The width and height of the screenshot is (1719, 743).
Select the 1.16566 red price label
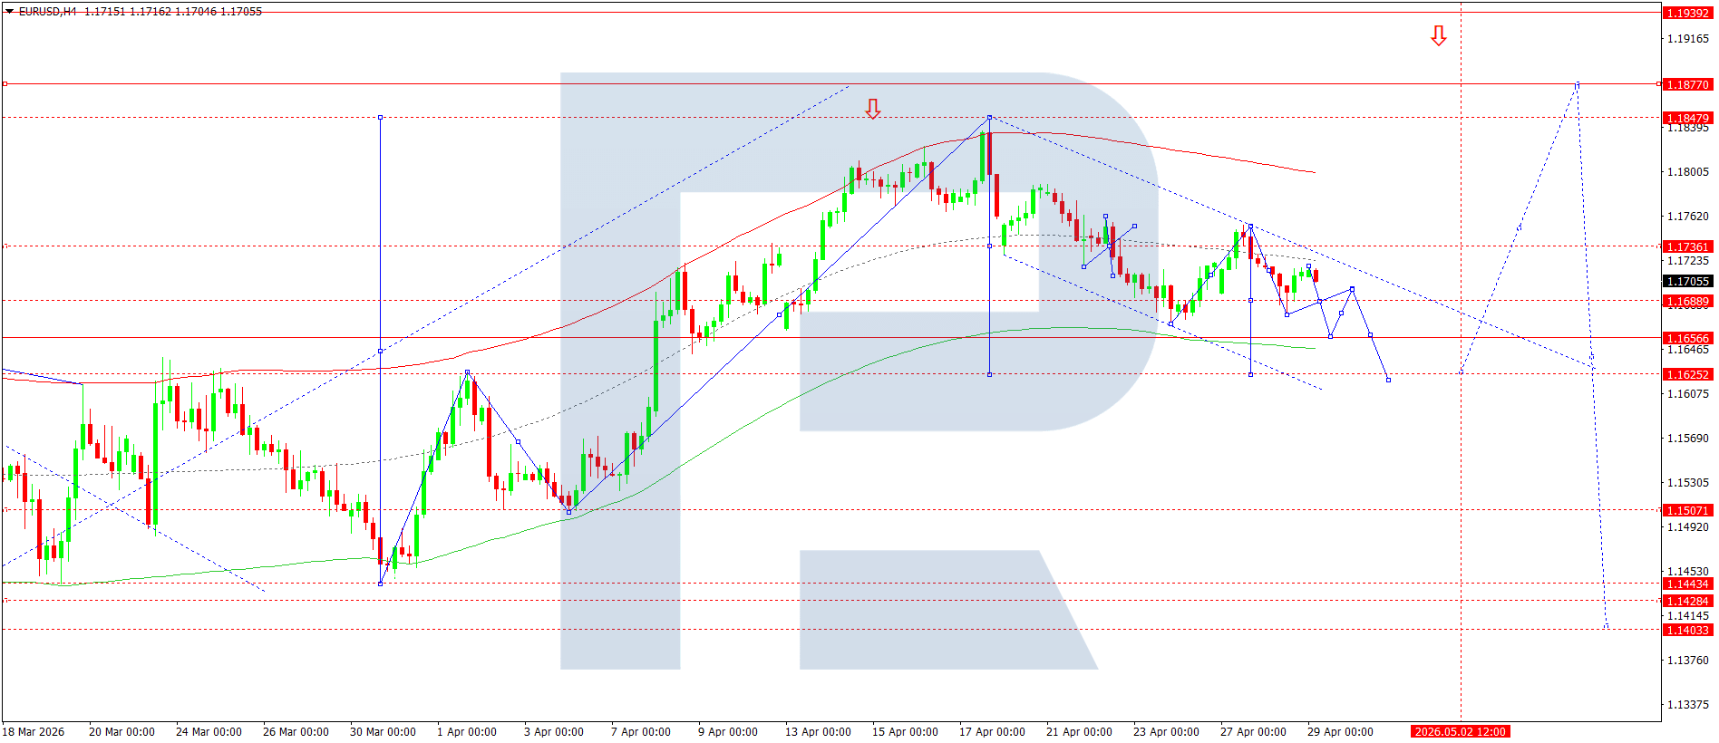tap(1687, 338)
